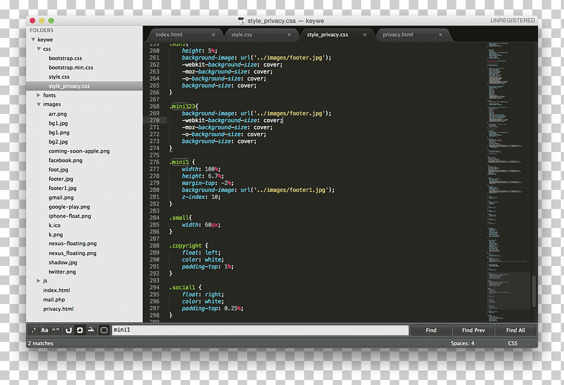This screenshot has height=385, width=564.
Task: Click the .copyright selector on line 288
Action: click(x=185, y=246)
